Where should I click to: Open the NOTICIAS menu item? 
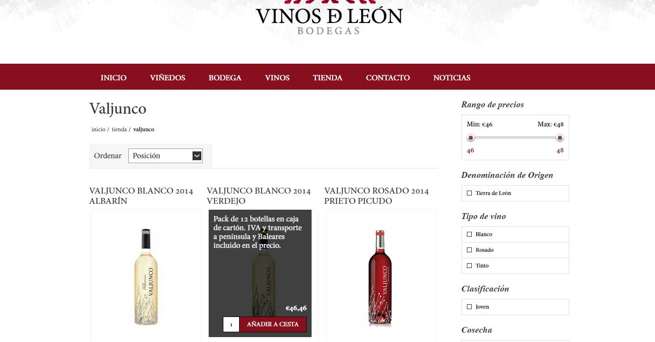pos(452,77)
